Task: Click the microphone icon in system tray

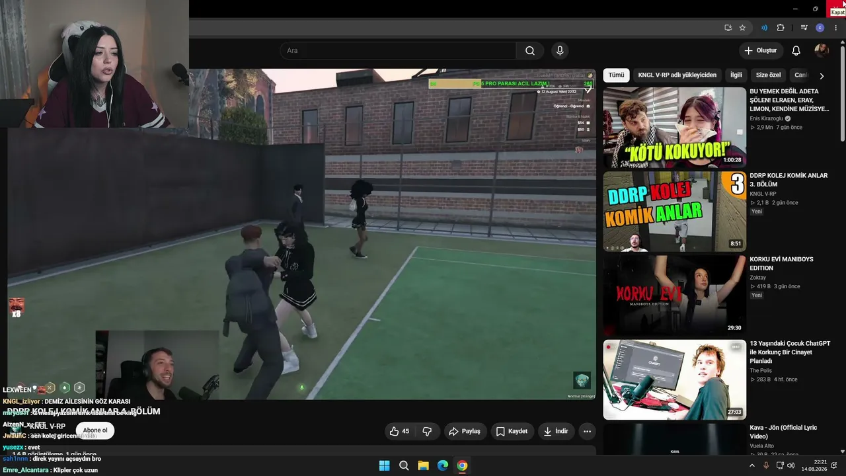Action: tap(766, 465)
